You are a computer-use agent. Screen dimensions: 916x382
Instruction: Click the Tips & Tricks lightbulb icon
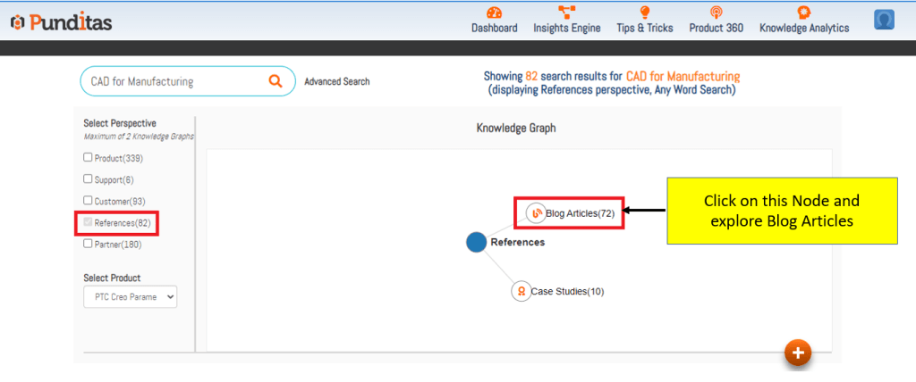click(x=644, y=12)
